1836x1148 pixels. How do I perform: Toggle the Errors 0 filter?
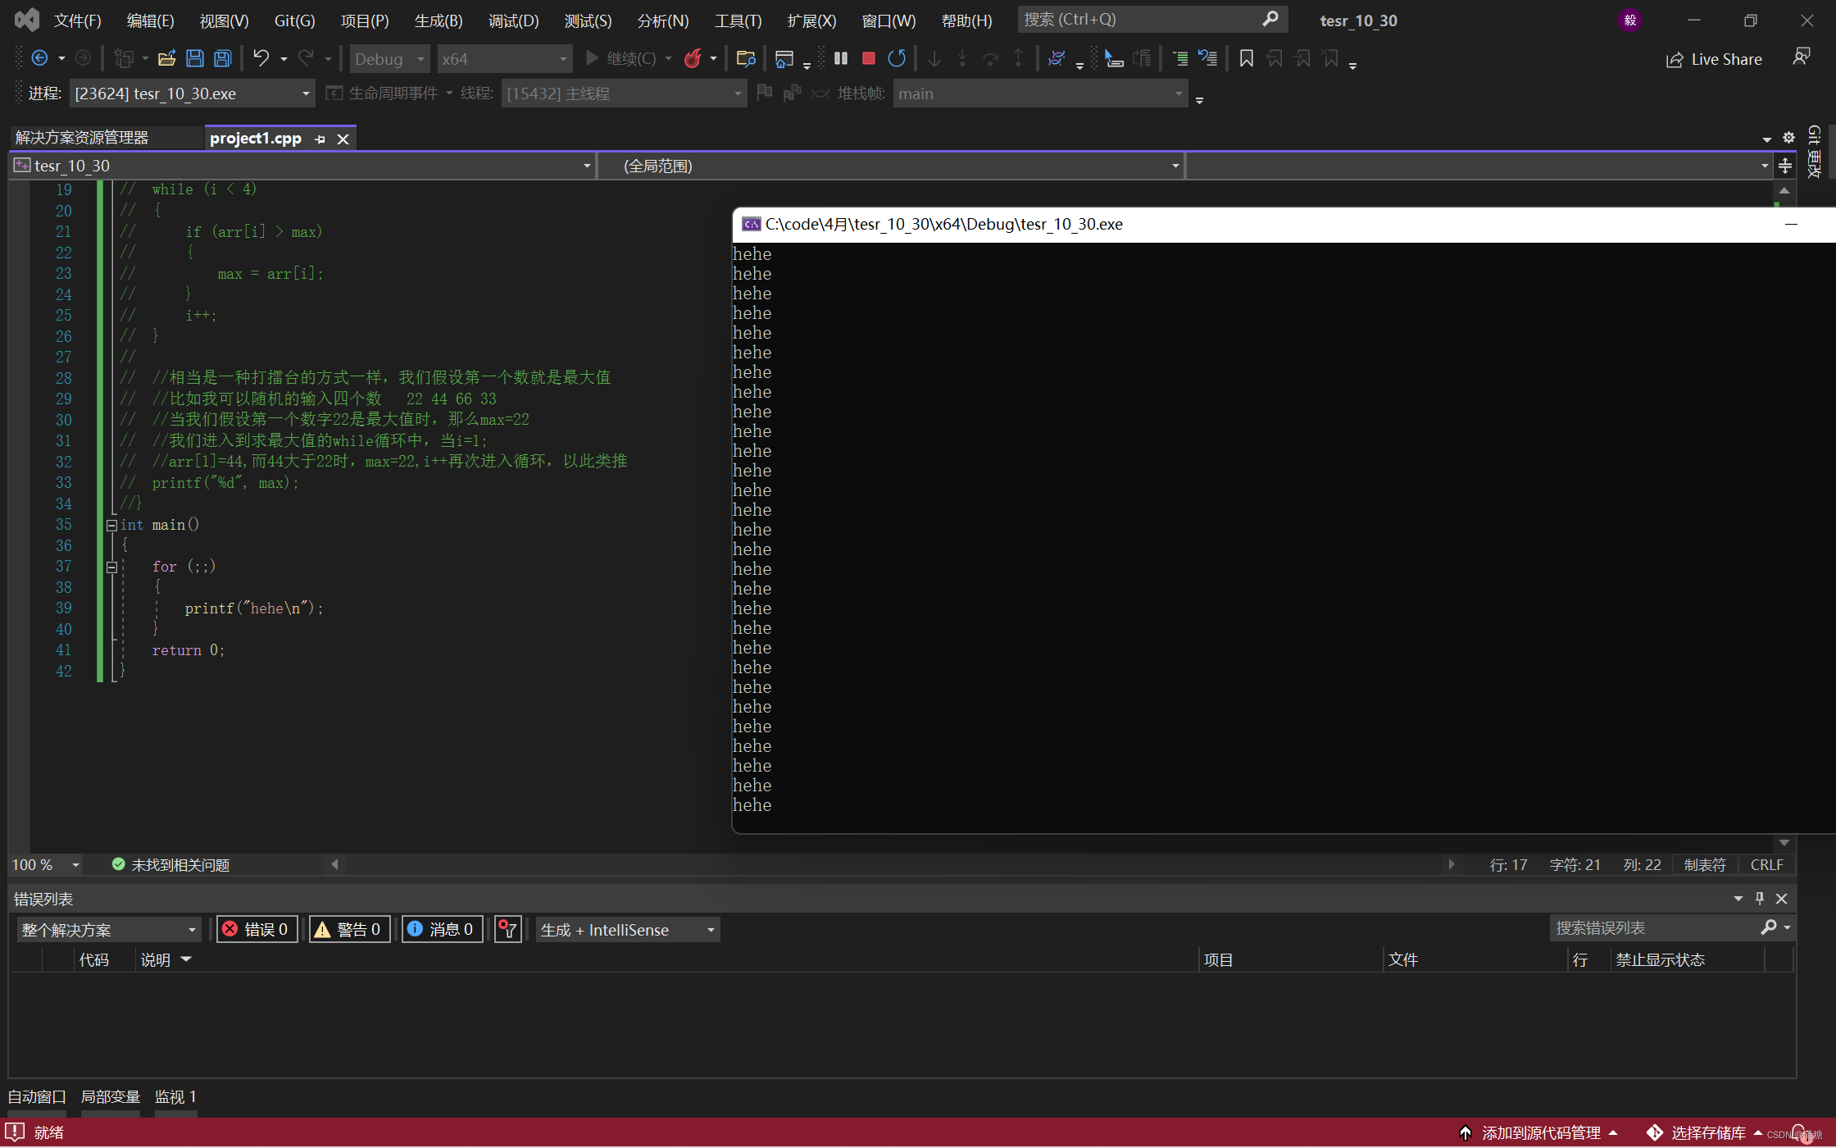pyautogui.click(x=257, y=930)
